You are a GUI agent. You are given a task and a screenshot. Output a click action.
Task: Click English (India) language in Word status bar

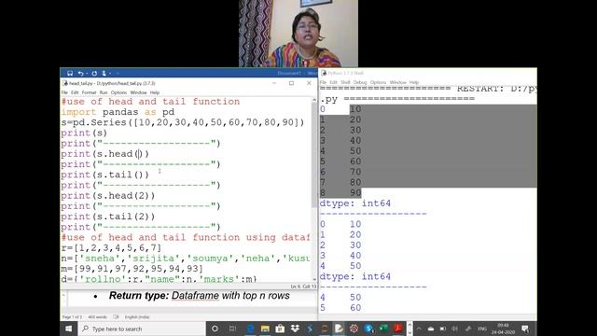137,317
